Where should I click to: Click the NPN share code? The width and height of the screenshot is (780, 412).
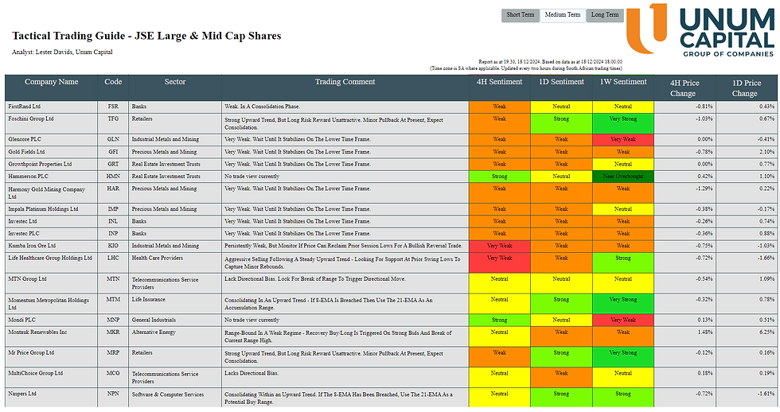click(x=113, y=394)
